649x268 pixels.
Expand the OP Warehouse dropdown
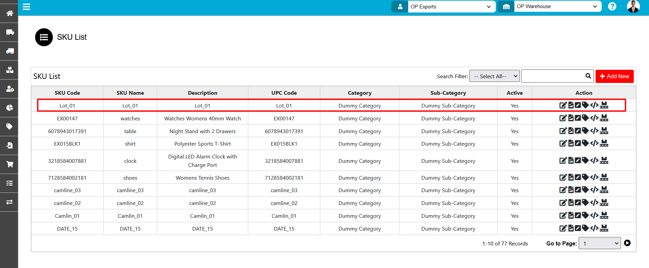[557, 6]
